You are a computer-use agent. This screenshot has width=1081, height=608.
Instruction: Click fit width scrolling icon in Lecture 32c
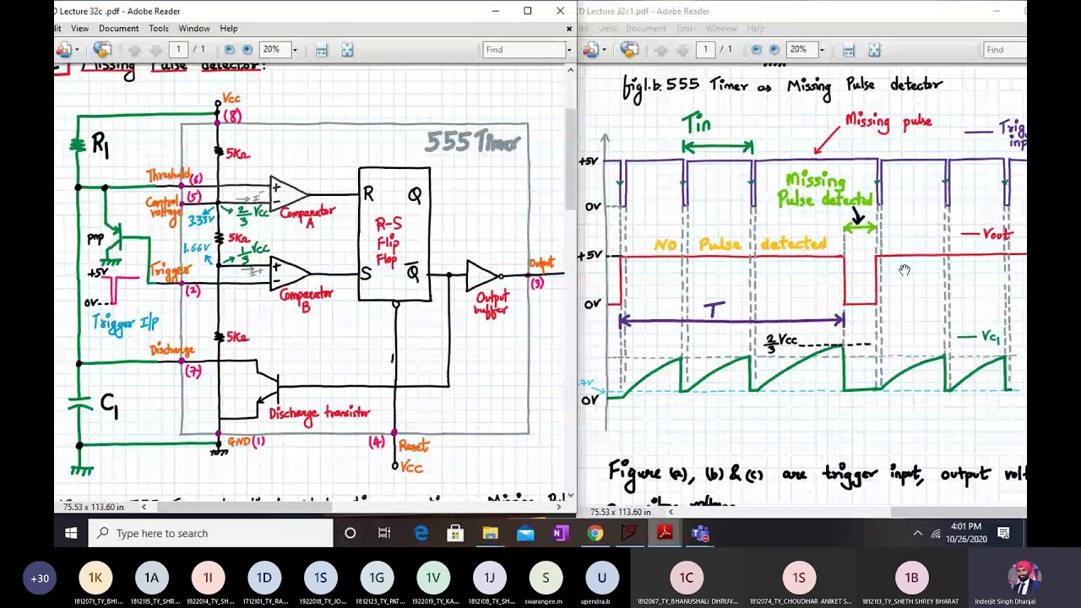322,50
